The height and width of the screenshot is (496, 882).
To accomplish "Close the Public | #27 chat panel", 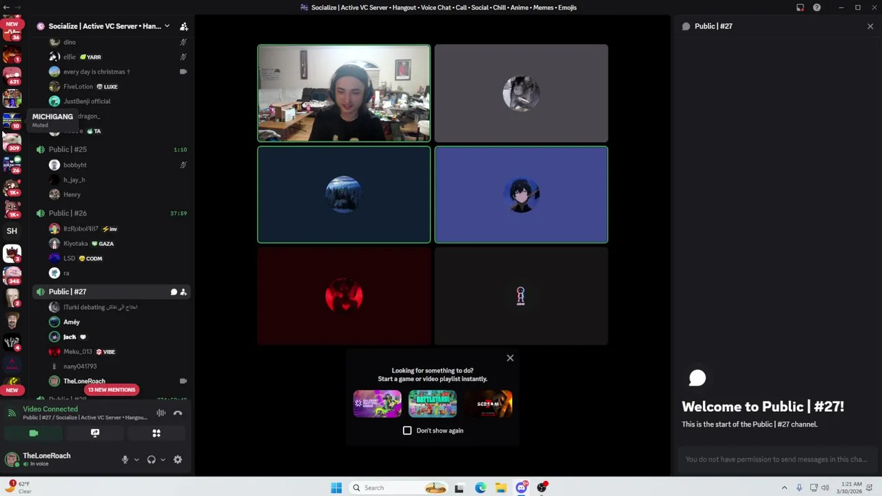I will coord(870,26).
